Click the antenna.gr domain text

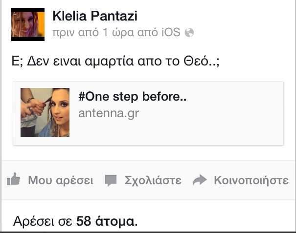coord(109,113)
